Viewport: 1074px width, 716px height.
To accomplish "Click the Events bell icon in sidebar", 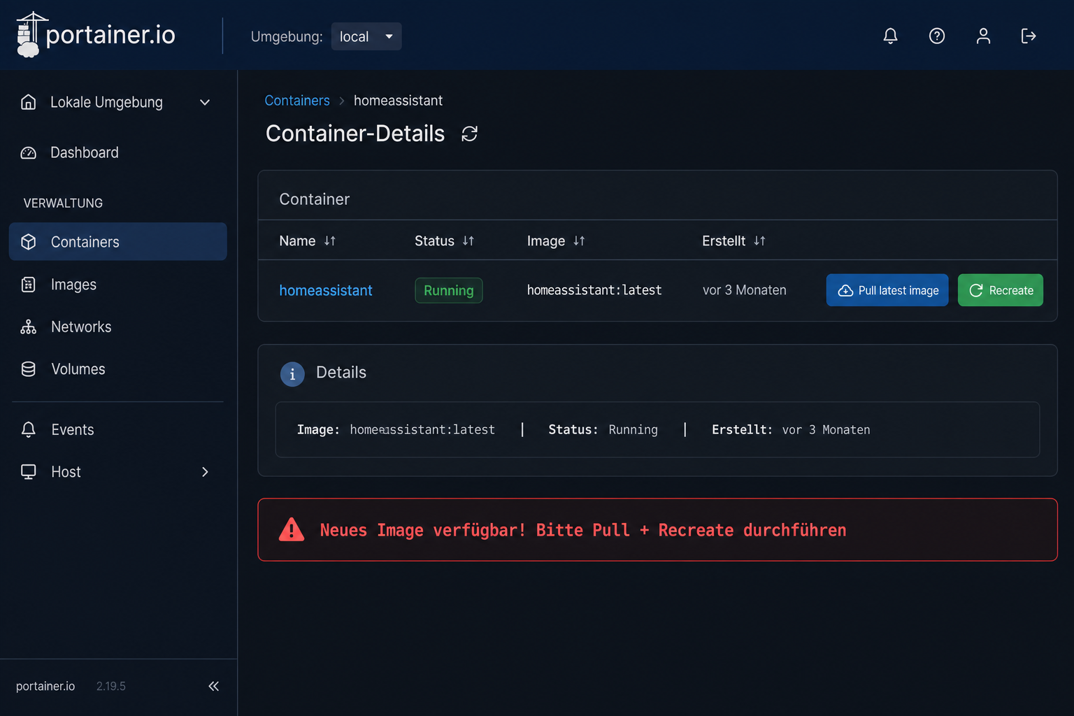I will [29, 429].
